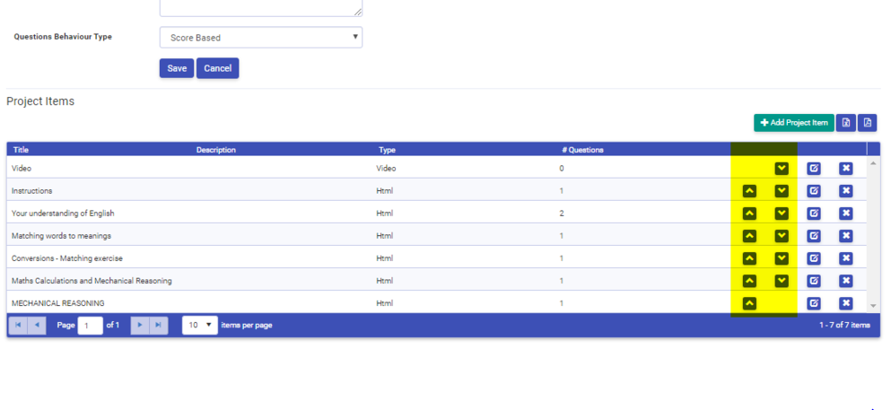Delete Your understanding of English item

click(x=845, y=214)
